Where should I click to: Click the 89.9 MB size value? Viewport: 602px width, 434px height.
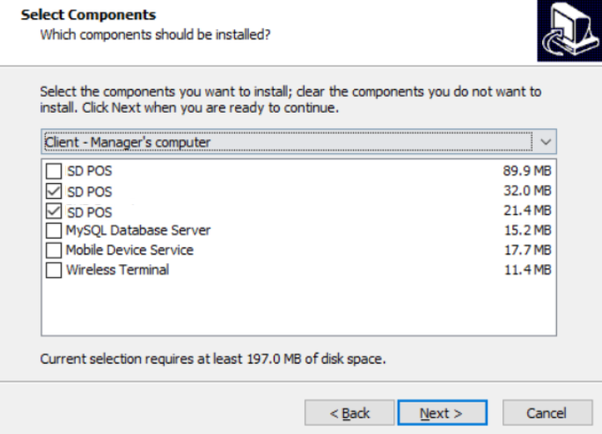click(527, 171)
